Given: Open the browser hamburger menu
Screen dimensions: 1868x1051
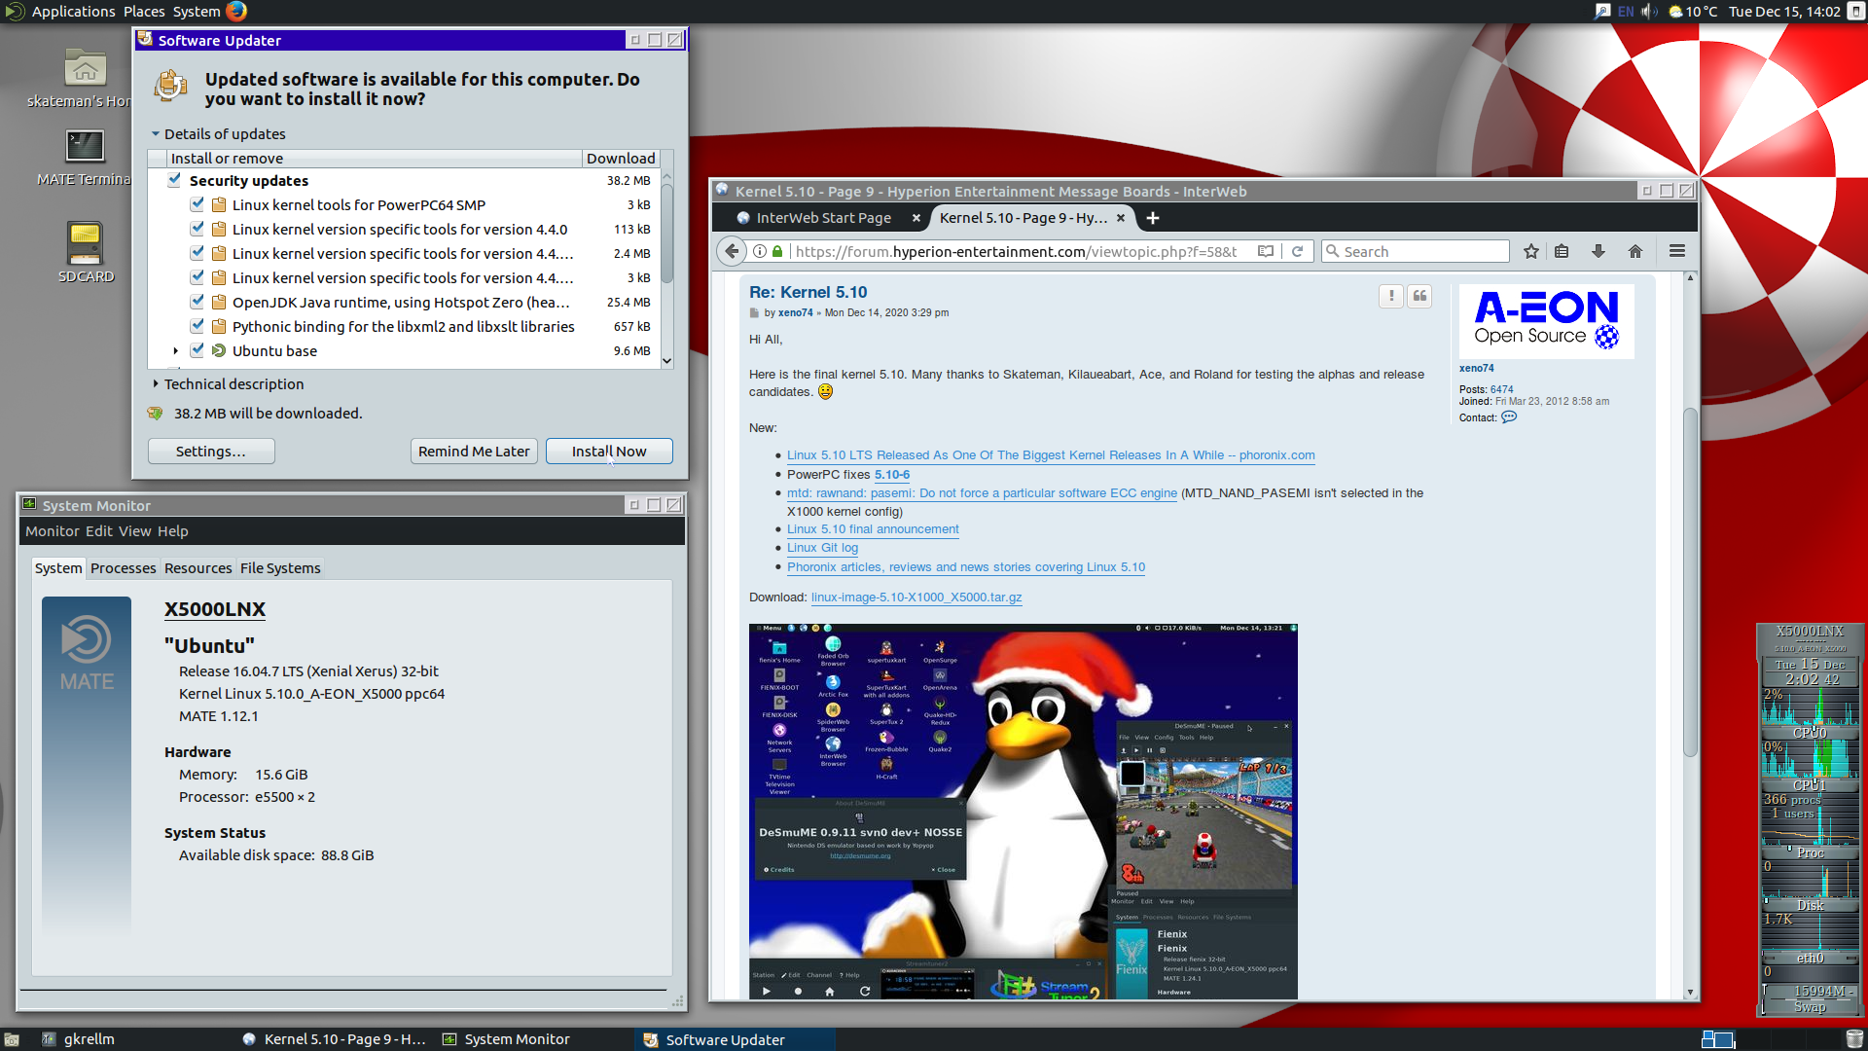Looking at the screenshot, I should pos(1677,251).
